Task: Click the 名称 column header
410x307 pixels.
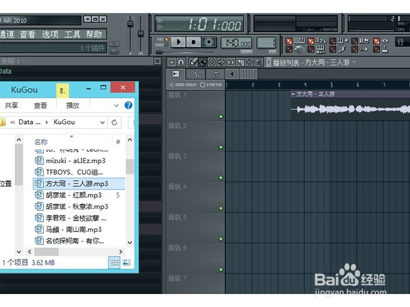Action: [41, 142]
